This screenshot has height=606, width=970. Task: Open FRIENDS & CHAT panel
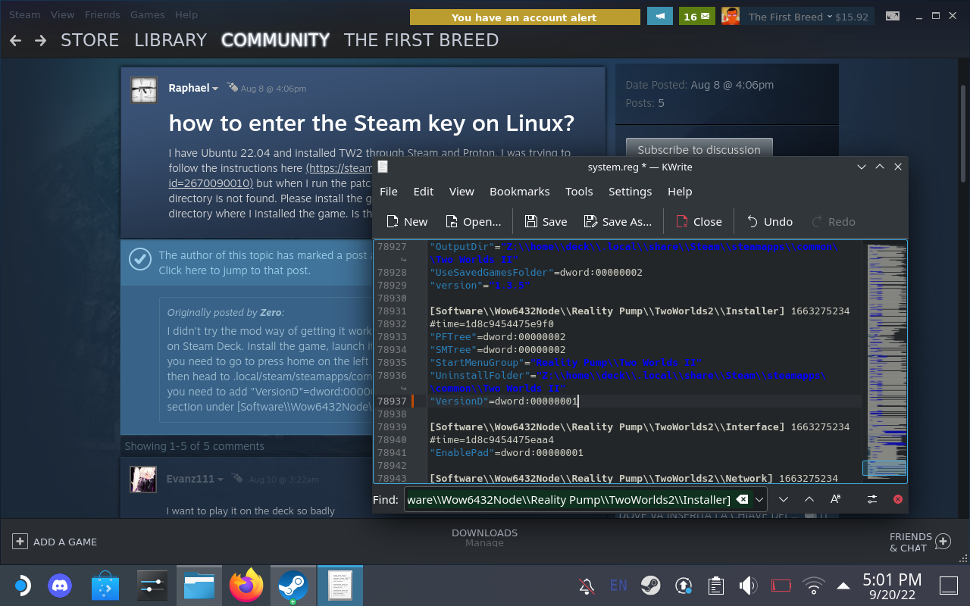920,542
